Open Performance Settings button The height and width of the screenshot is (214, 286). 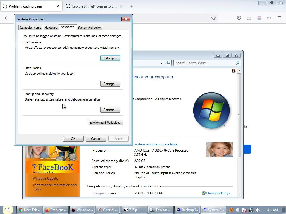(110, 58)
